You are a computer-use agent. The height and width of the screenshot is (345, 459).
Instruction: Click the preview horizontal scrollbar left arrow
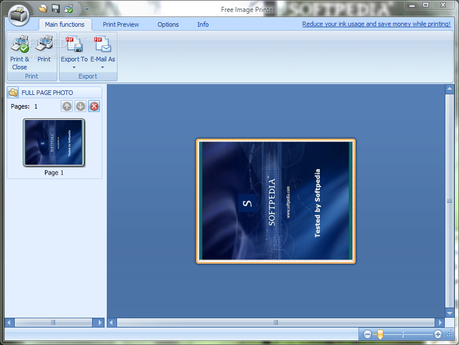point(111,323)
